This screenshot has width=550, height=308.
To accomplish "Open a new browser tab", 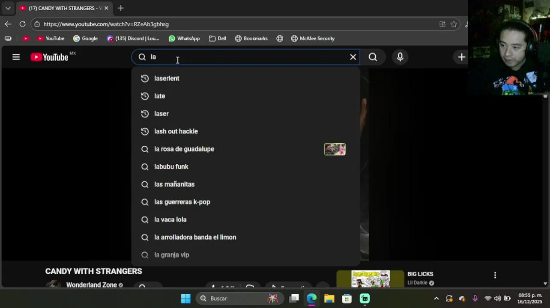I will pyautogui.click(x=121, y=8).
